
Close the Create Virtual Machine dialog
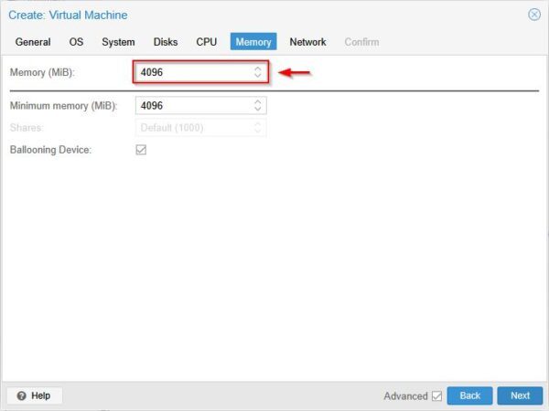coord(534,15)
